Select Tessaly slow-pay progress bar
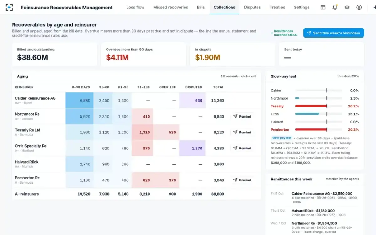This screenshot has height=235, width=376. (319, 106)
